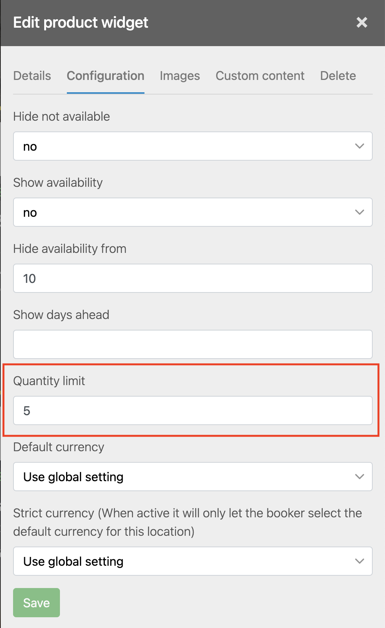Click the empty Show days ahead field
Image resolution: width=385 pixels, height=628 pixels.
coord(193,344)
